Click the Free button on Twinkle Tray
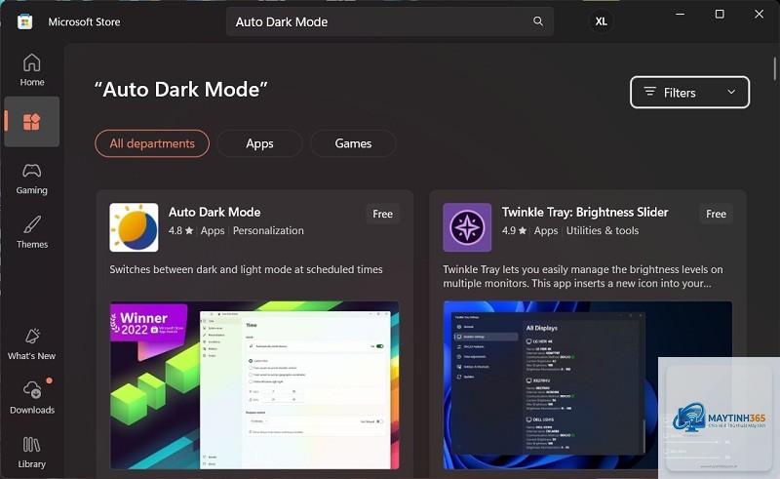 coord(716,214)
